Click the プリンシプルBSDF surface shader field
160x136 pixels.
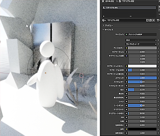click(x=141, y=34)
